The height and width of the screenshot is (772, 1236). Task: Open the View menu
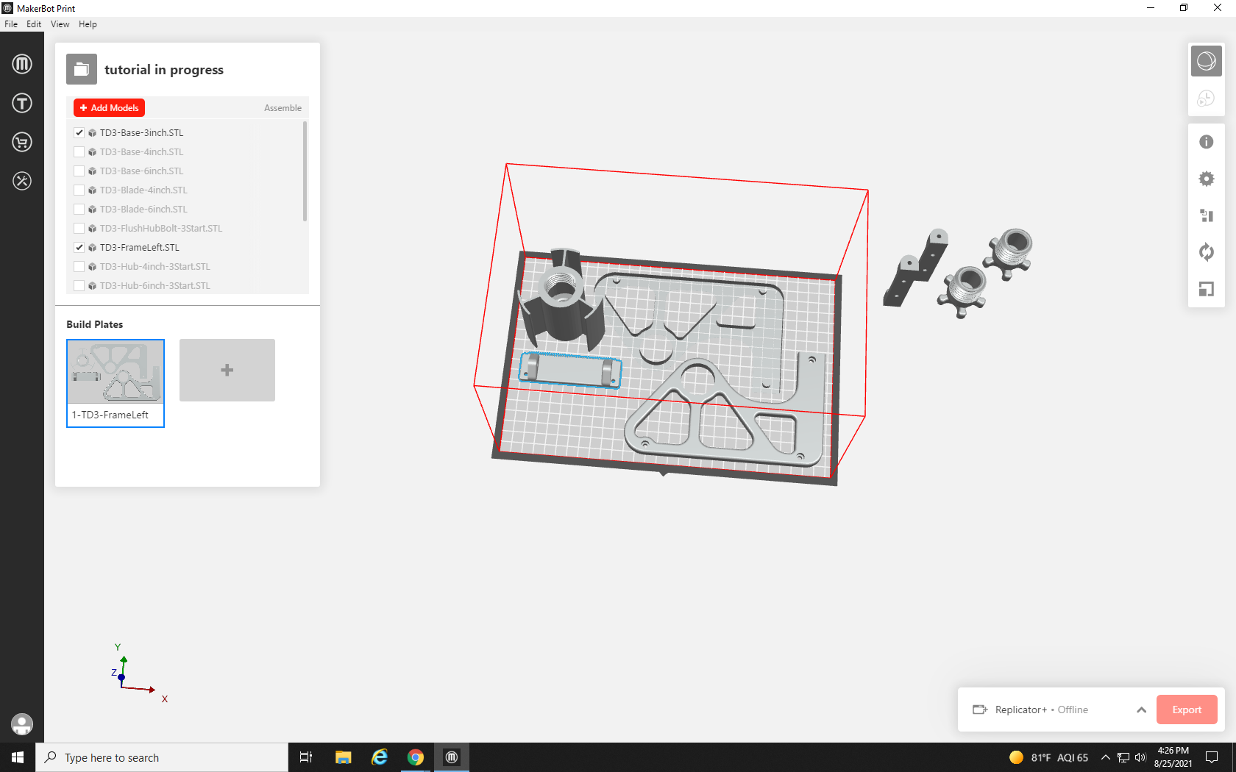pyautogui.click(x=60, y=24)
